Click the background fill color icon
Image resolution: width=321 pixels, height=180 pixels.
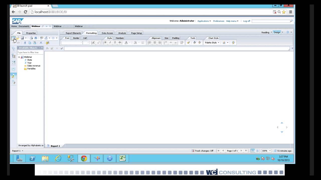click(135, 42)
